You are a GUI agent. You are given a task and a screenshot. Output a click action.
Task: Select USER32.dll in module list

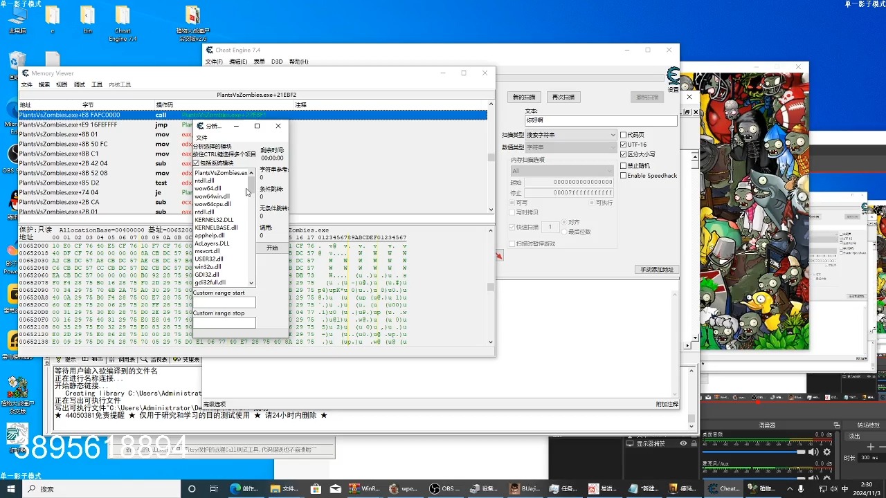(208, 259)
